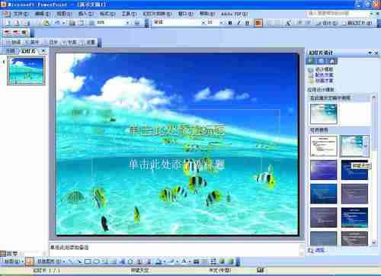381x276 pixels.
Task: Toggle Italic formatting in toolbar
Action: [239, 23]
